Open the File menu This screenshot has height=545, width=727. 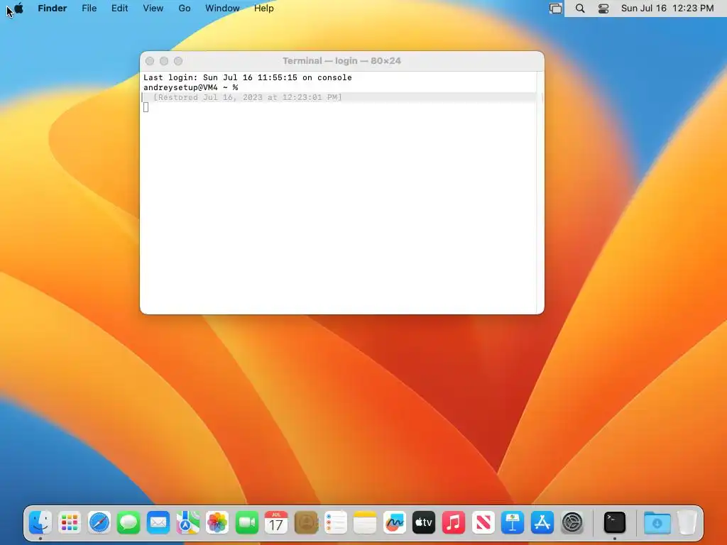click(x=89, y=9)
